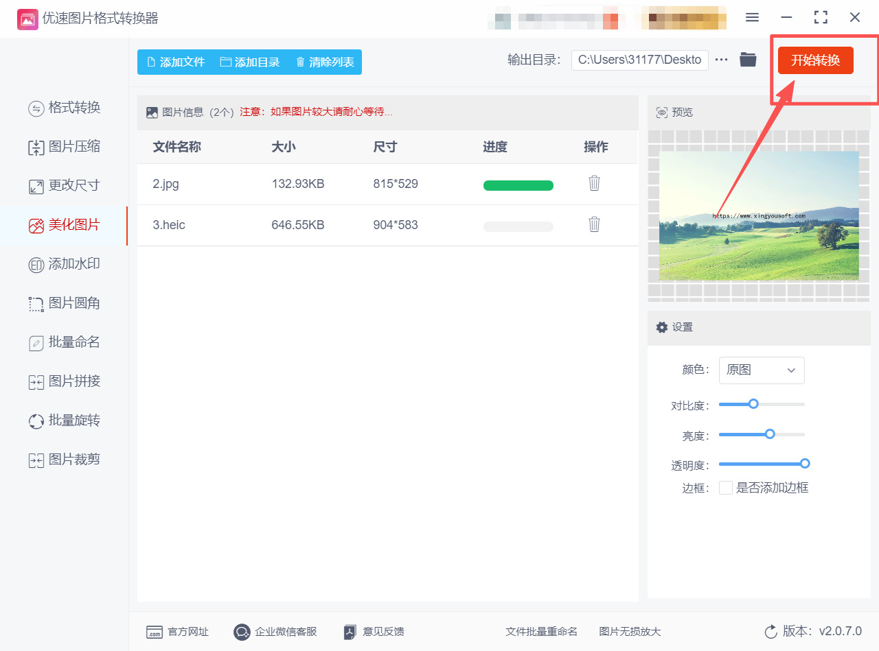Click the 对比度 contrast slider handle

(753, 404)
